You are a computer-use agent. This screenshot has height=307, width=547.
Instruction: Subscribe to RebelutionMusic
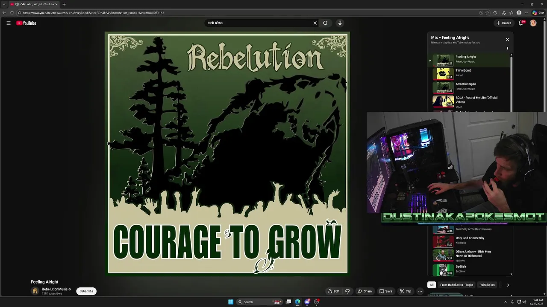coord(86,291)
